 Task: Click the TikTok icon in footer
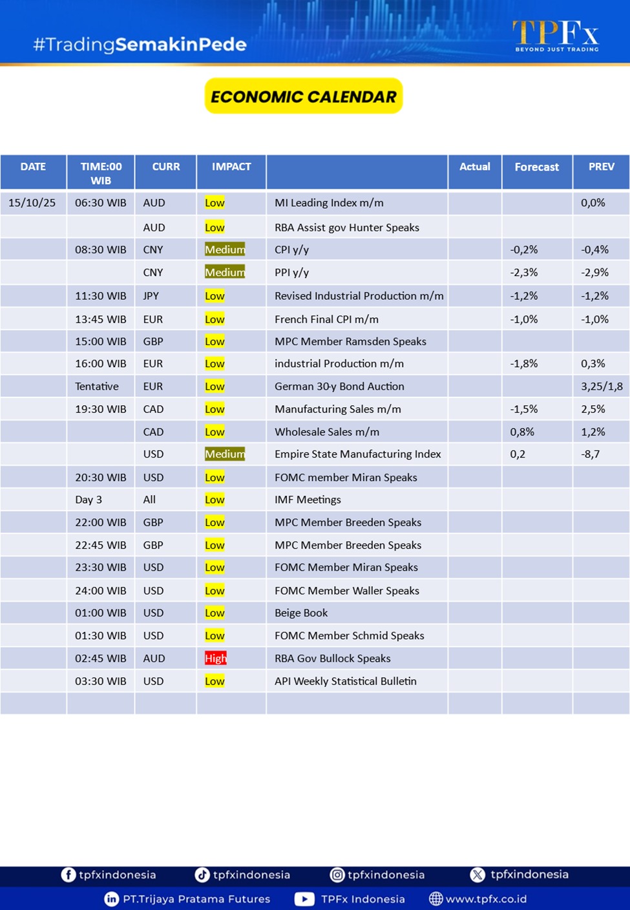(x=202, y=874)
